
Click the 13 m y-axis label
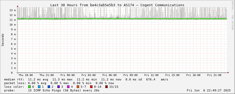(13, 10)
